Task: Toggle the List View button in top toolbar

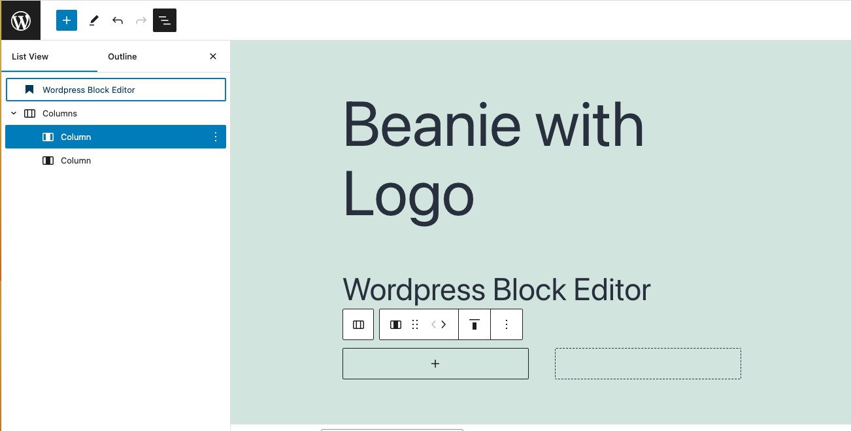Action: pos(165,20)
